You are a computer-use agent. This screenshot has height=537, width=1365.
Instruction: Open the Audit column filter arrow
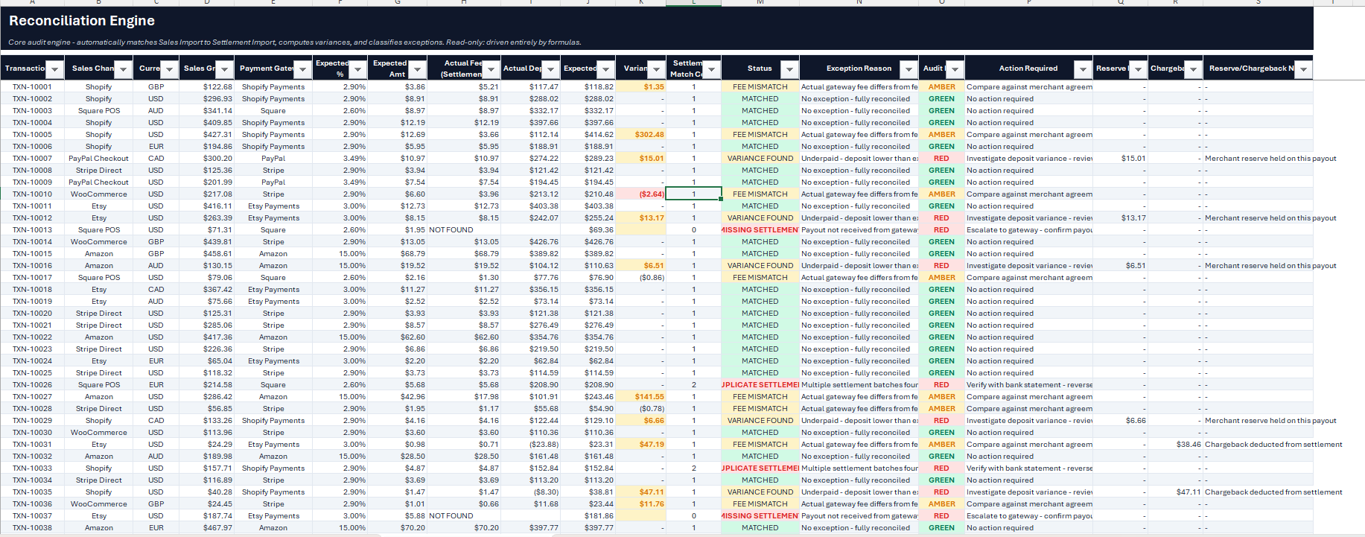click(955, 69)
